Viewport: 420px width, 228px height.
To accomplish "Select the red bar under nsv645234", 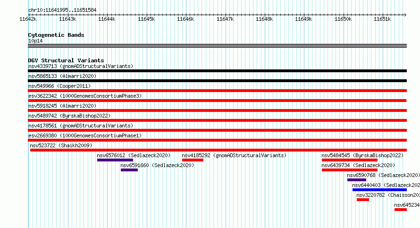I will tap(401, 210).
